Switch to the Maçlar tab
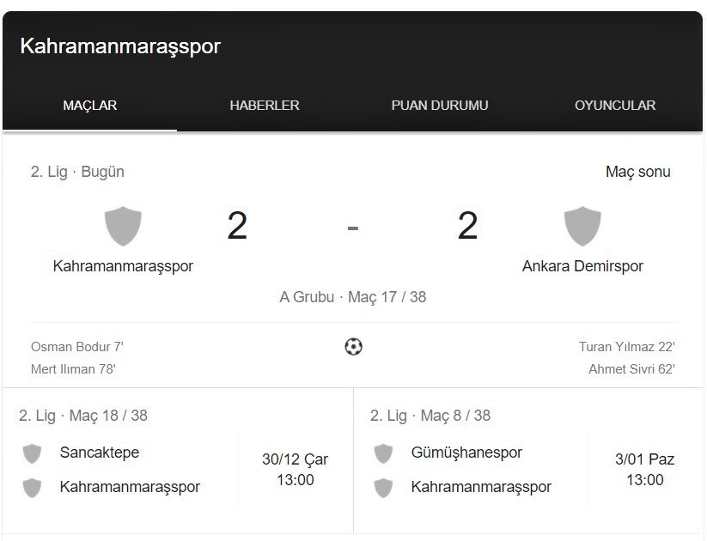This screenshot has height=541, width=707. tap(90, 106)
